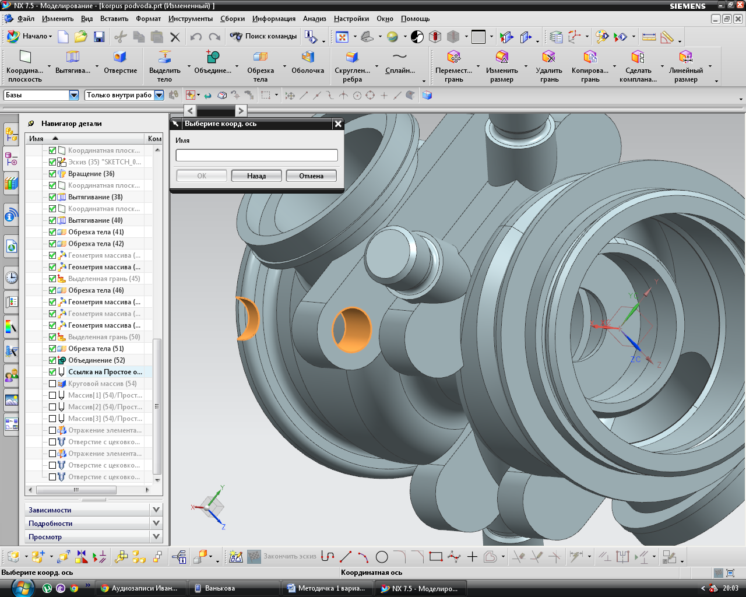Open the Начало (Start) dropdown
Screen dimensions: 746x597
tap(29, 36)
